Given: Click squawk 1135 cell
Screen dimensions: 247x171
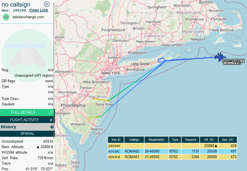Looking at the screenshot, I should pyautogui.click(x=191, y=151).
